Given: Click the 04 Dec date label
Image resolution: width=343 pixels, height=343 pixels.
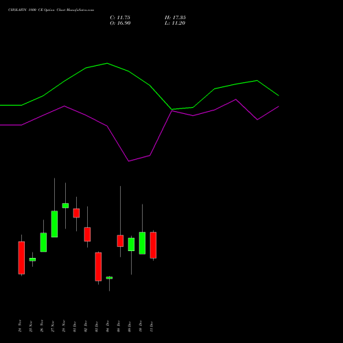Looking at the screenshot, I should [108, 326].
